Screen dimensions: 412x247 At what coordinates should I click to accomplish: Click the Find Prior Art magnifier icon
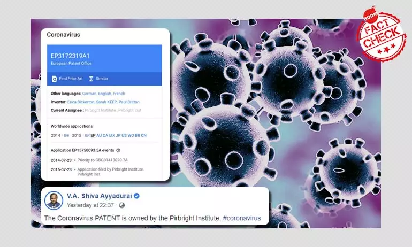point(55,79)
